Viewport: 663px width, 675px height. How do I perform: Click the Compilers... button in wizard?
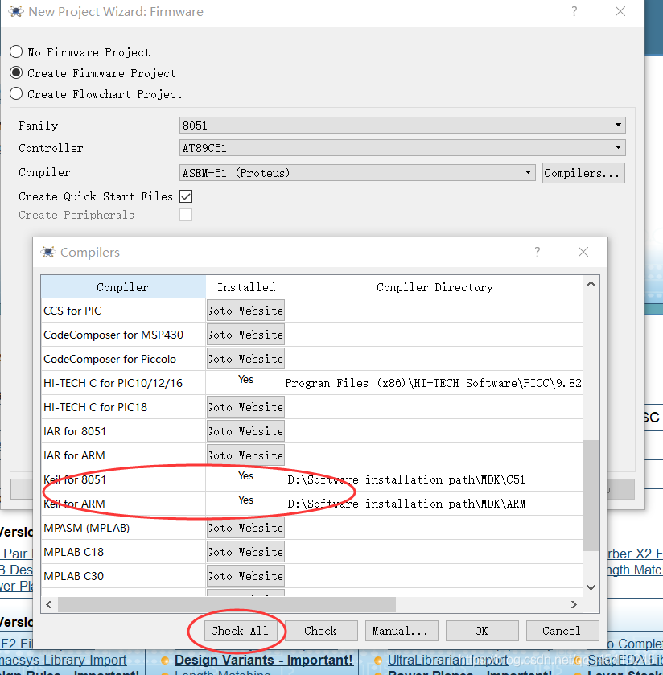583,173
